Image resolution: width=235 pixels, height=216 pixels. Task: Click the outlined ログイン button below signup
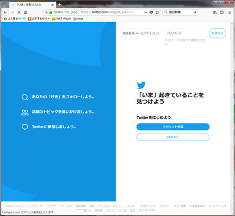[173, 137]
